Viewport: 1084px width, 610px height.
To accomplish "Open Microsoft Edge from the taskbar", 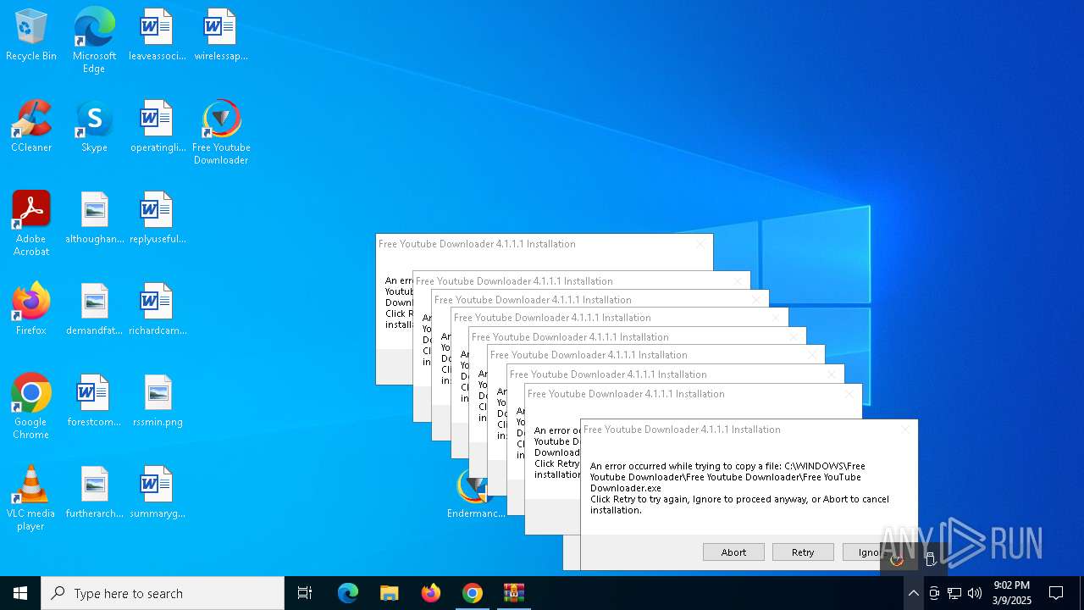I will click(348, 593).
